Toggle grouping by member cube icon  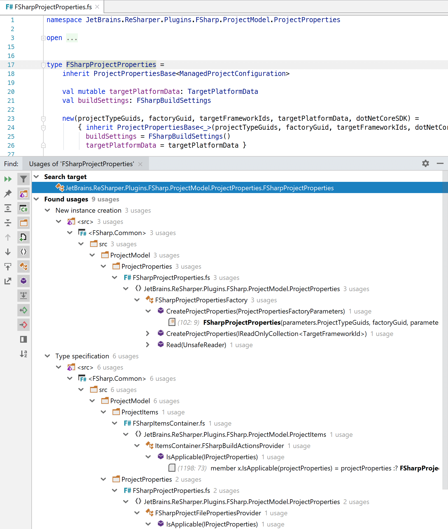[x=24, y=281]
